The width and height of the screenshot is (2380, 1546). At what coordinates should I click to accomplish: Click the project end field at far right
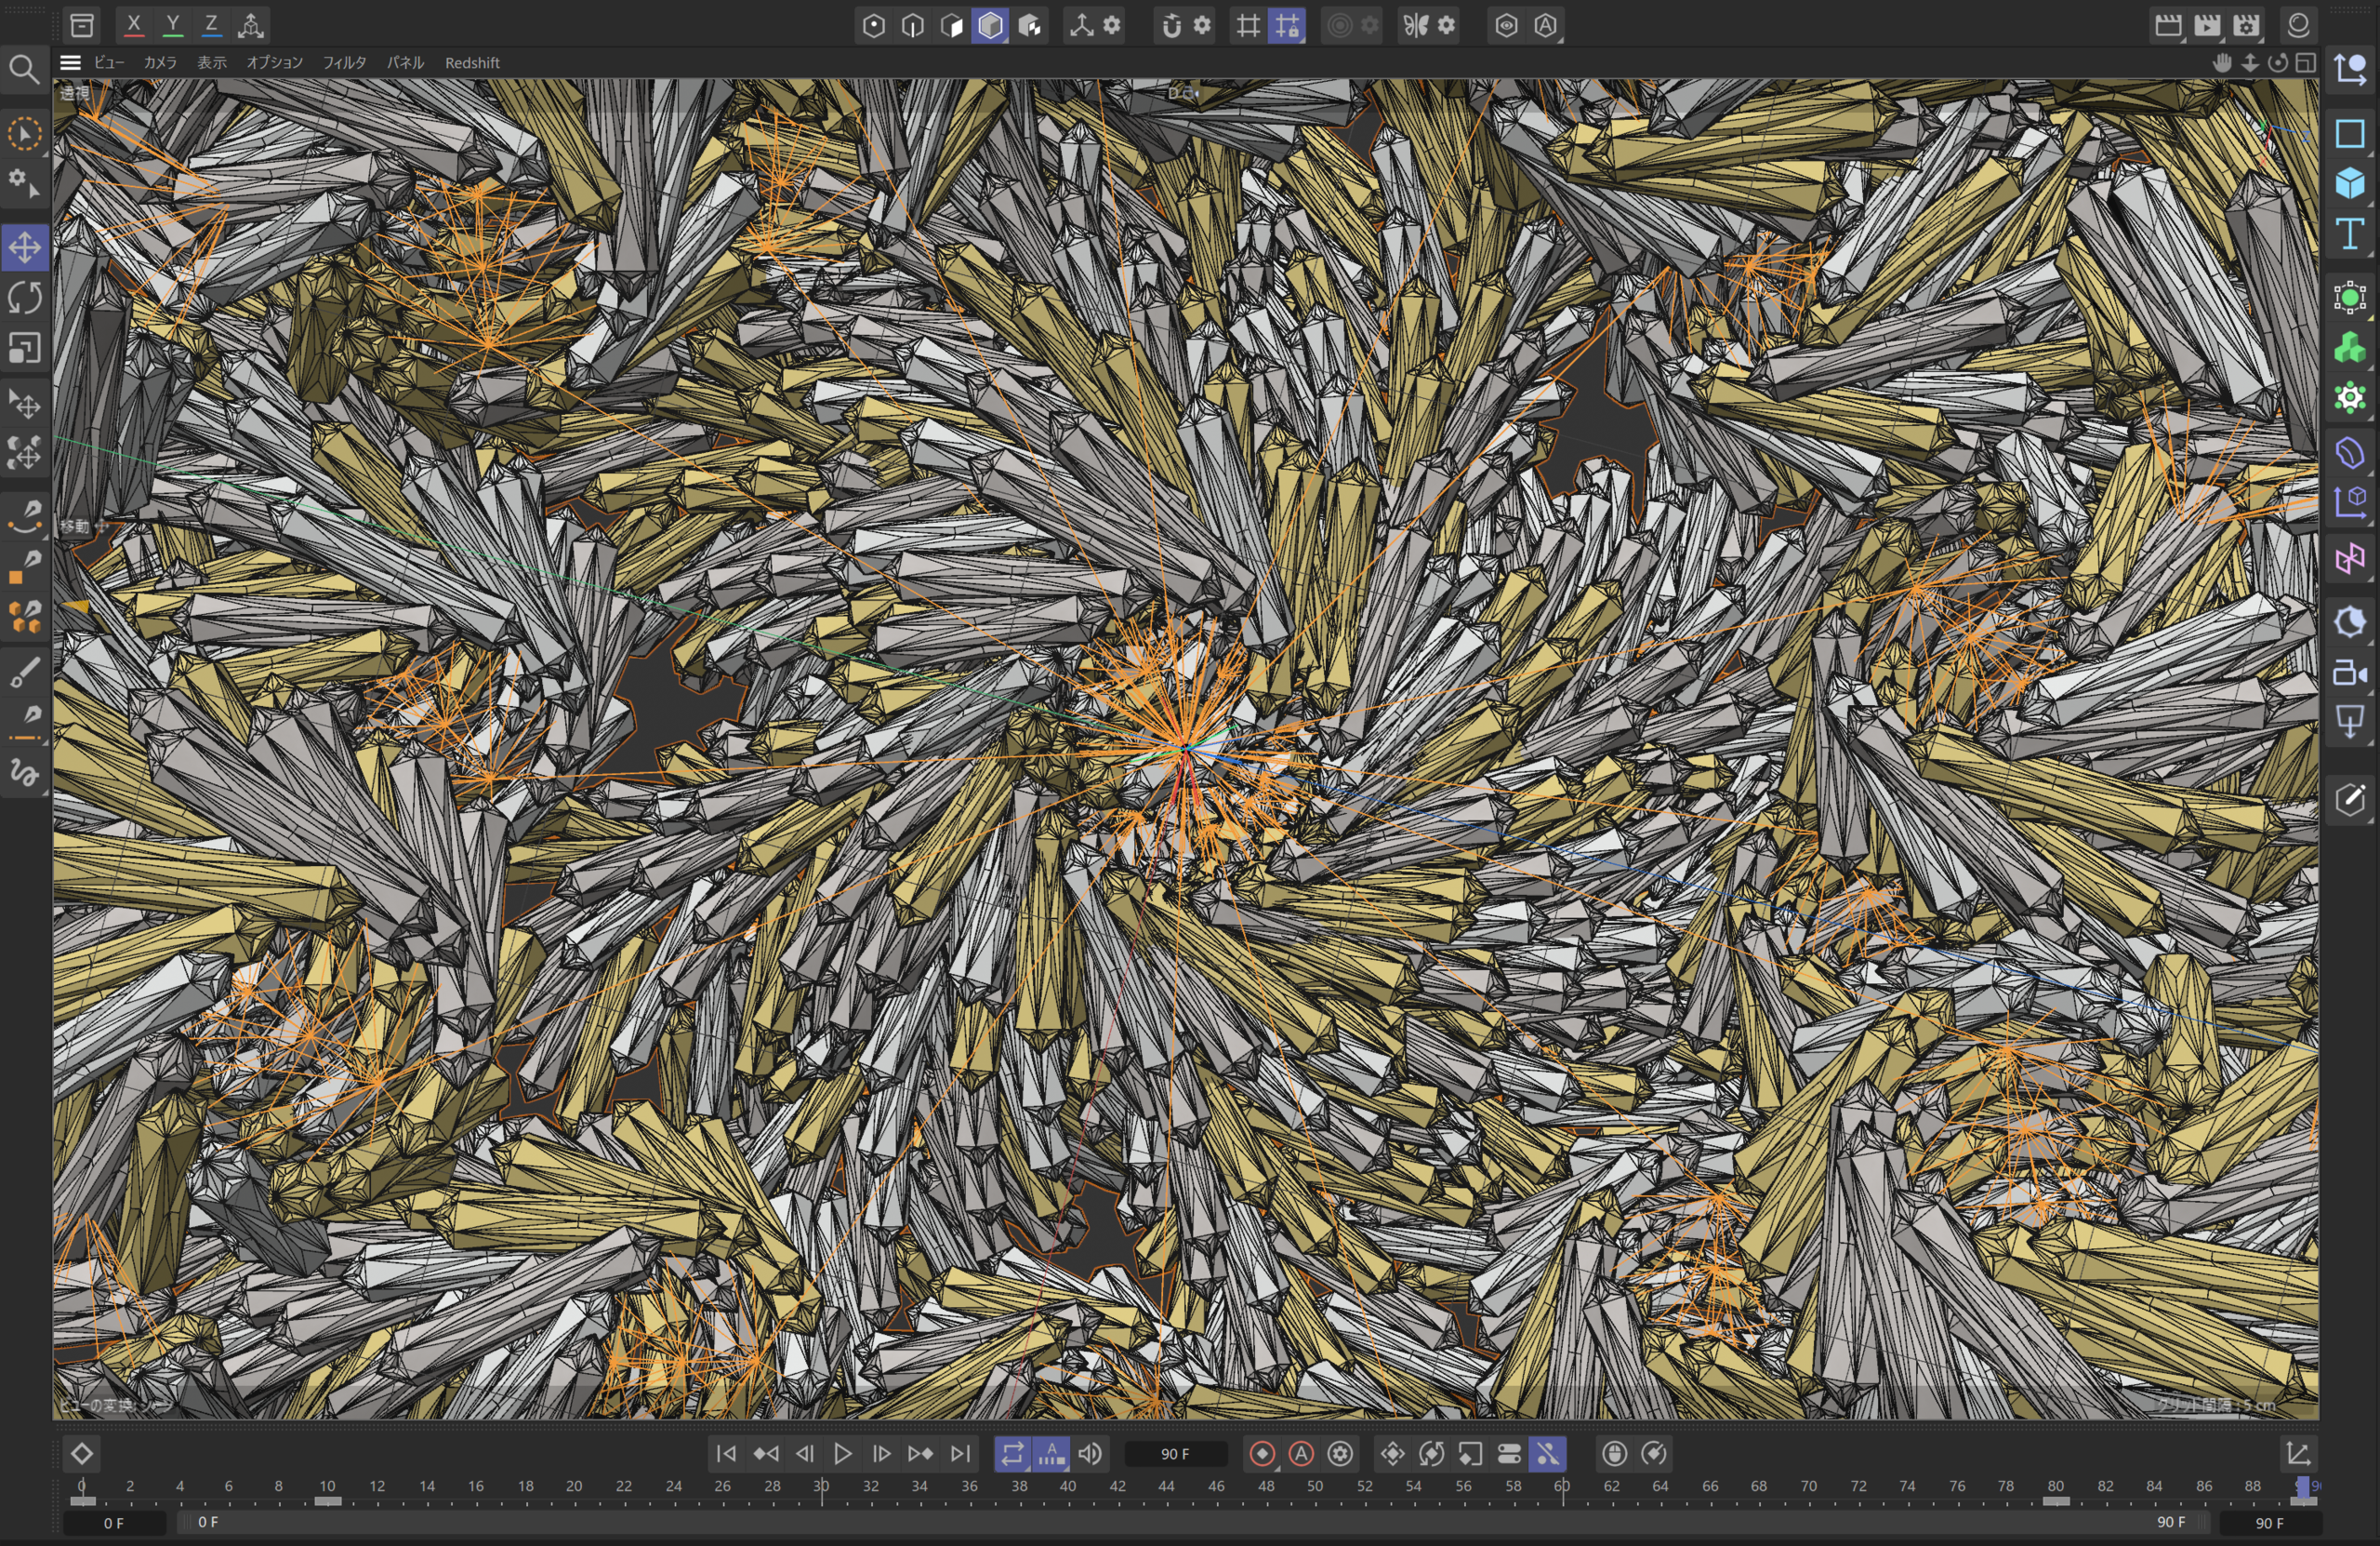coord(2270,1523)
